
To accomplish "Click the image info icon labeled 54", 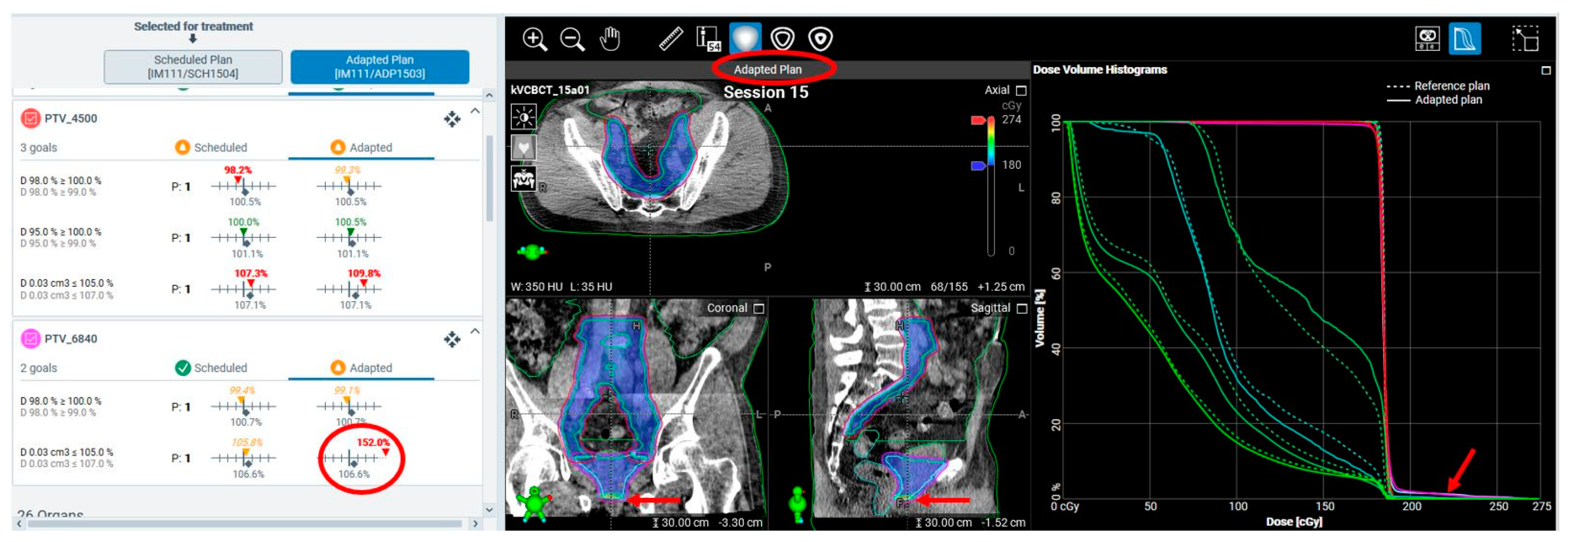I will [708, 39].
